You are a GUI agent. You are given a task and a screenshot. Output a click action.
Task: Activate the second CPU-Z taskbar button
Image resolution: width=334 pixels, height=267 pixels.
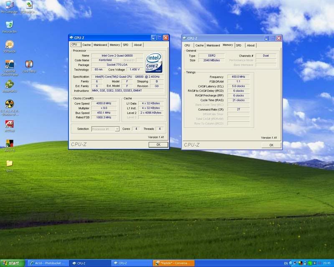tap(132, 263)
